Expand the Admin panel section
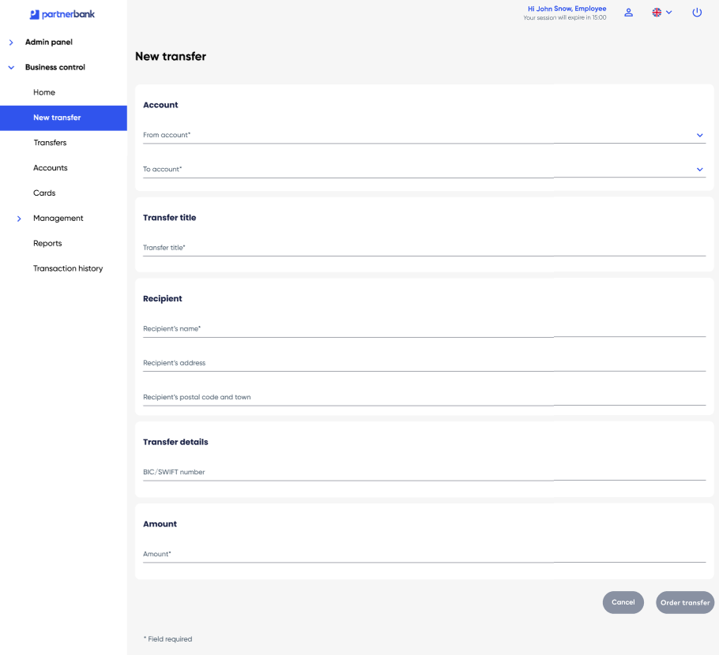 [x=48, y=42]
